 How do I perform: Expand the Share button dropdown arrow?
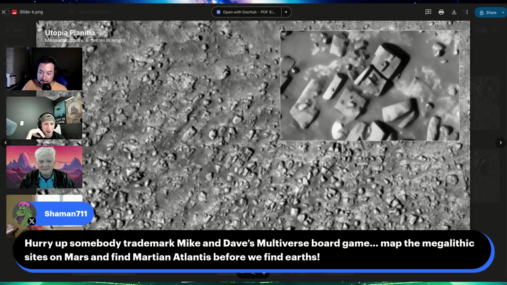click(503, 12)
